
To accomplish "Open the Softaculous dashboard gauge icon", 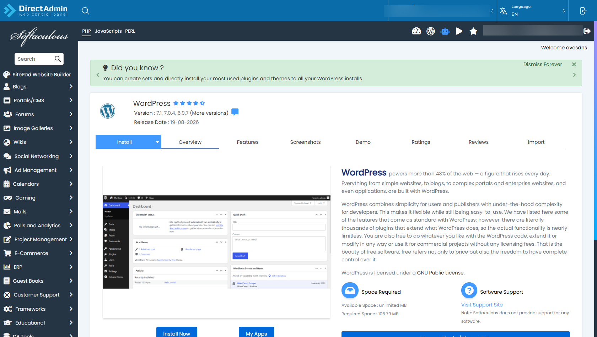I will 416,31.
